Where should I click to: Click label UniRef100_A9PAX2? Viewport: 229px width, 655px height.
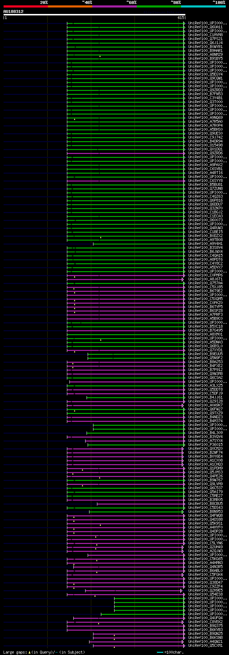(205, 165)
